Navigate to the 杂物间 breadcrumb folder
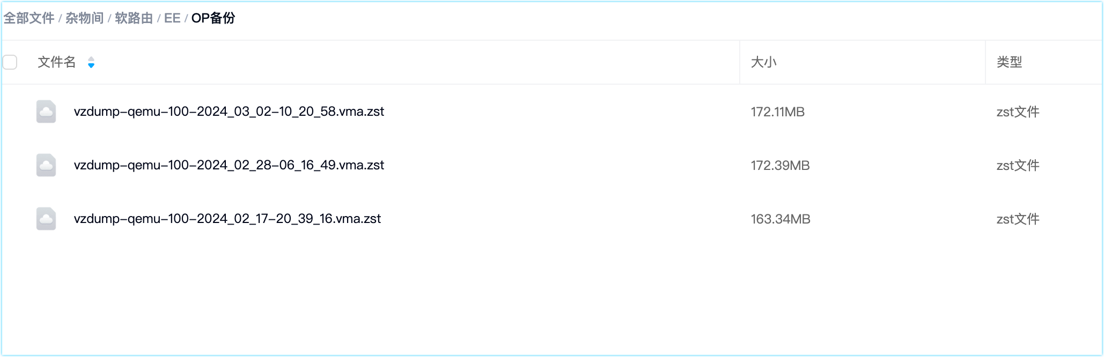This screenshot has height=357, width=1104. [84, 18]
